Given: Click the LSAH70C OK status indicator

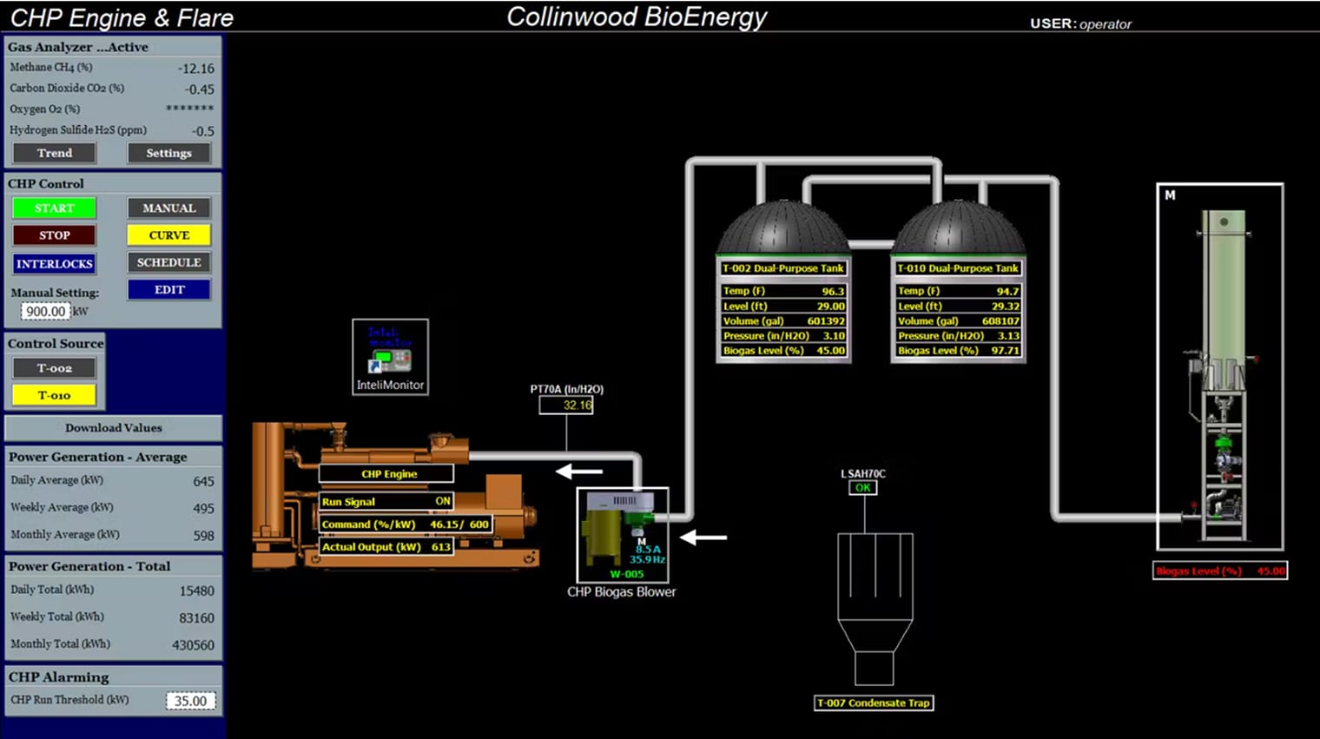Looking at the screenshot, I should (x=863, y=488).
